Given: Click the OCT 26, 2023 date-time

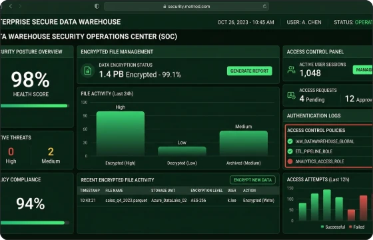Looking at the screenshot, I should point(246,22).
